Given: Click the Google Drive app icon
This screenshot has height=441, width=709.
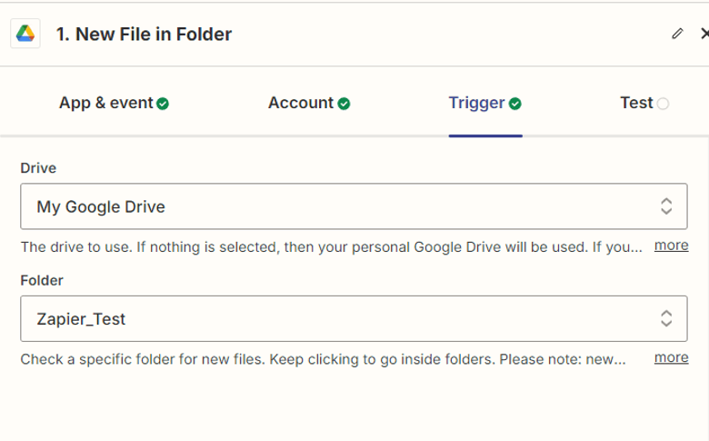Looking at the screenshot, I should coord(25,35).
